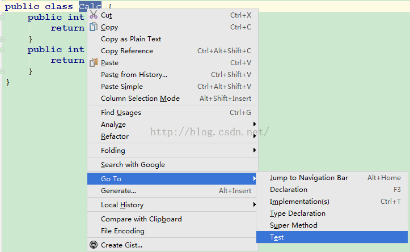Click the first 'public int' method declaration
The height and width of the screenshot is (252, 410).
[x=56, y=17]
